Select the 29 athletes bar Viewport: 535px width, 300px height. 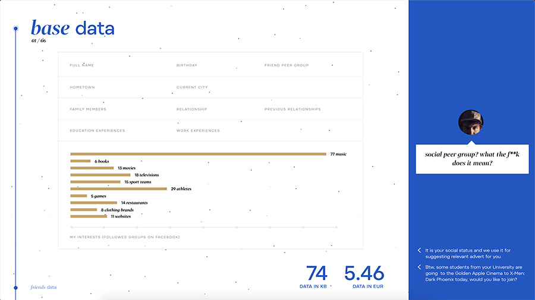click(118, 189)
